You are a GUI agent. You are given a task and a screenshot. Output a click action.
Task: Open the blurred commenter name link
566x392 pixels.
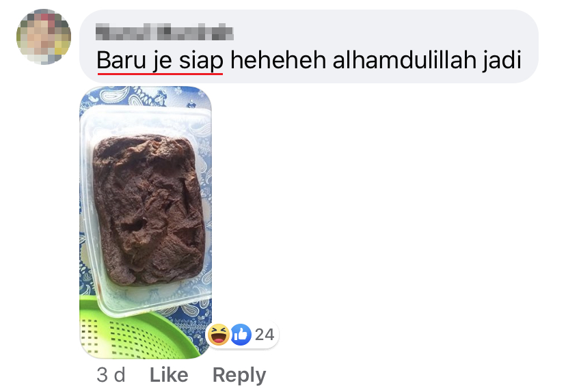pos(165,31)
